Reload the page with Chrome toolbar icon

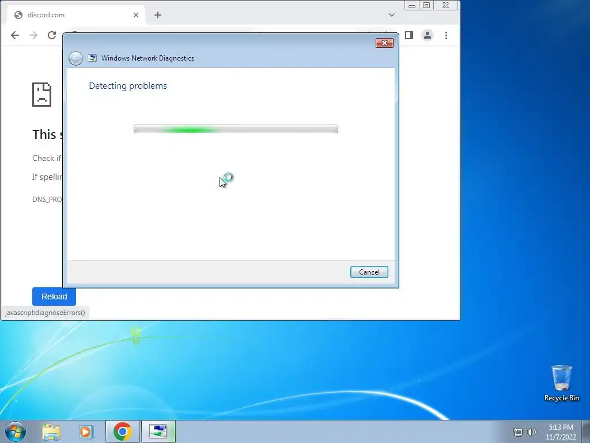click(x=52, y=35)
